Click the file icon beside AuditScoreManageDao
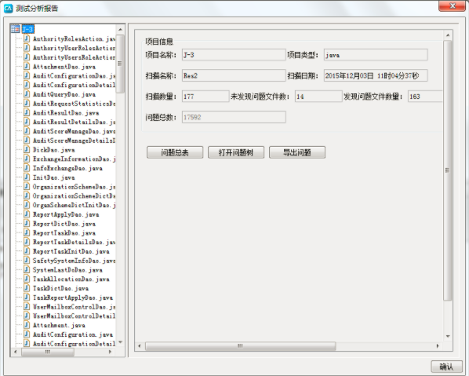This screenshot has width=469, height=376. pos(27,131)
